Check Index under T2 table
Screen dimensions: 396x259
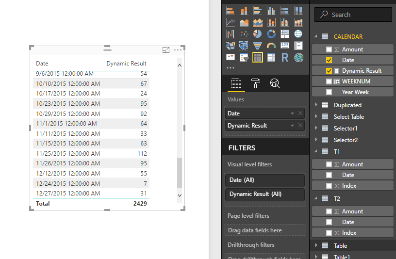pos(329,233)
